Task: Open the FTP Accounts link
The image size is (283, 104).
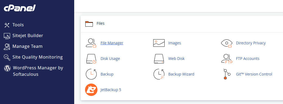Action: [248, 59]
